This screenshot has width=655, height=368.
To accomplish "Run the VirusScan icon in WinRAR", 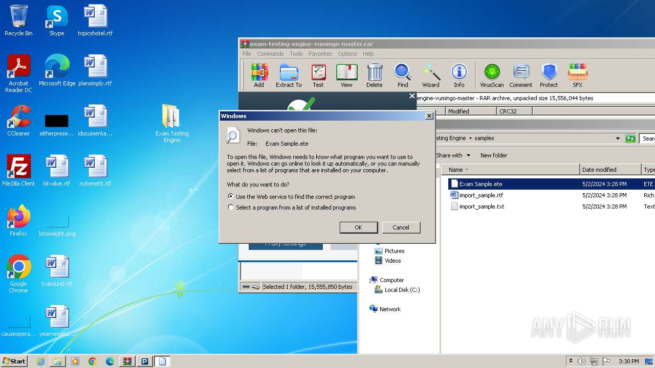I will click(x=492, y=76).
